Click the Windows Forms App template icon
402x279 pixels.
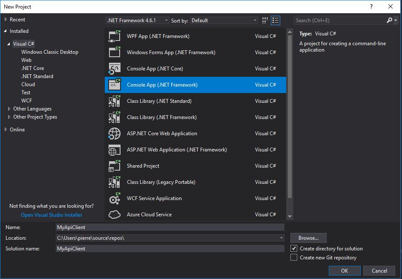click(115, 52)
